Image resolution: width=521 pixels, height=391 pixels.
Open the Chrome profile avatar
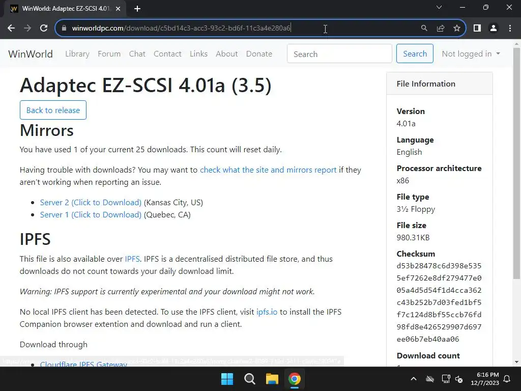[x=494, y=29]
